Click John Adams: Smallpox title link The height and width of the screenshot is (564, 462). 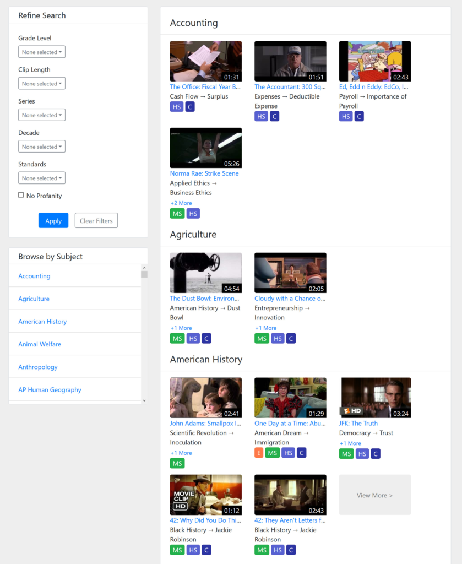[205, 424]
